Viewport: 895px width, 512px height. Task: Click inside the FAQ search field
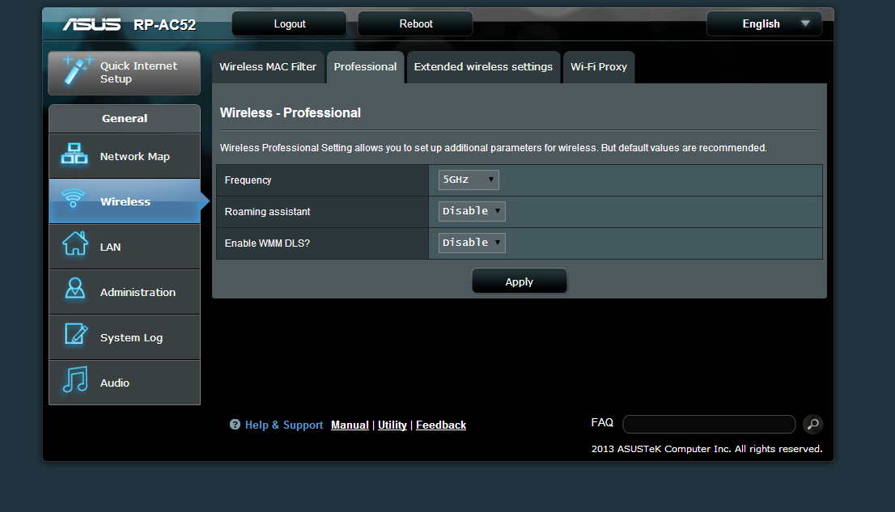[709, 424]
